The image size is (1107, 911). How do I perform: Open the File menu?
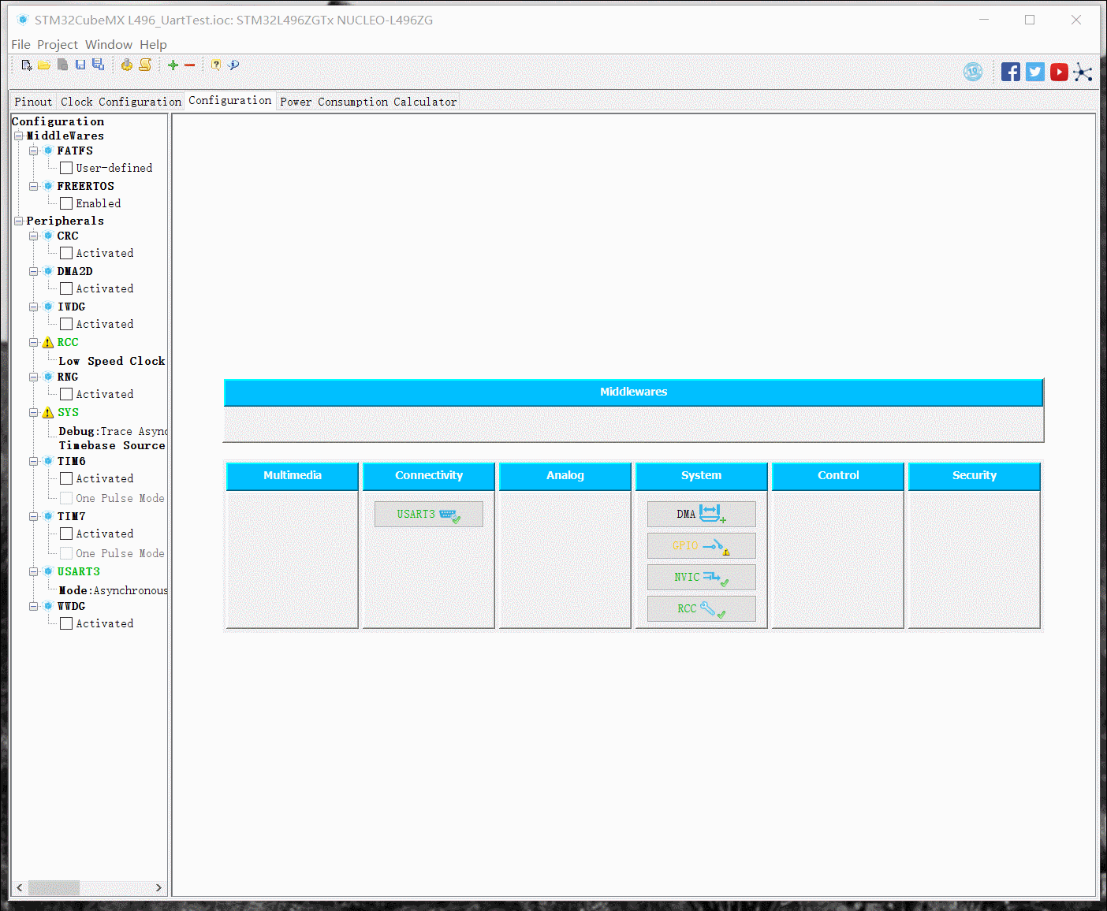point(20,45)
